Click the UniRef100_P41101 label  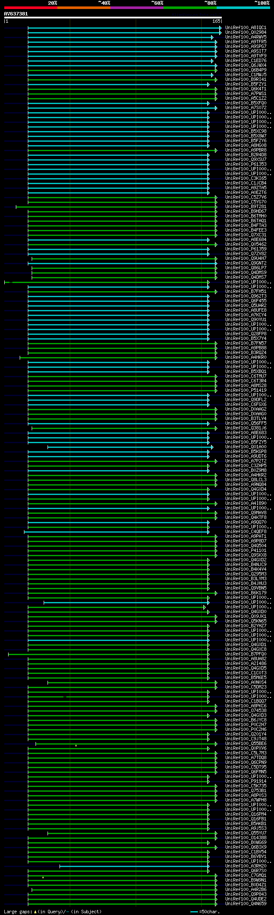(x=246, y=550)
